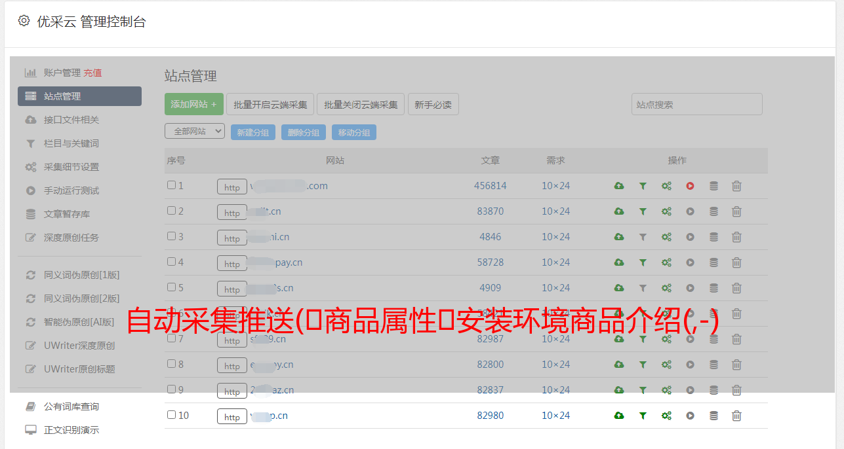Select checkbox for site number 8
Viewport: 844px width, 449px height.
(x=171, y=364)
